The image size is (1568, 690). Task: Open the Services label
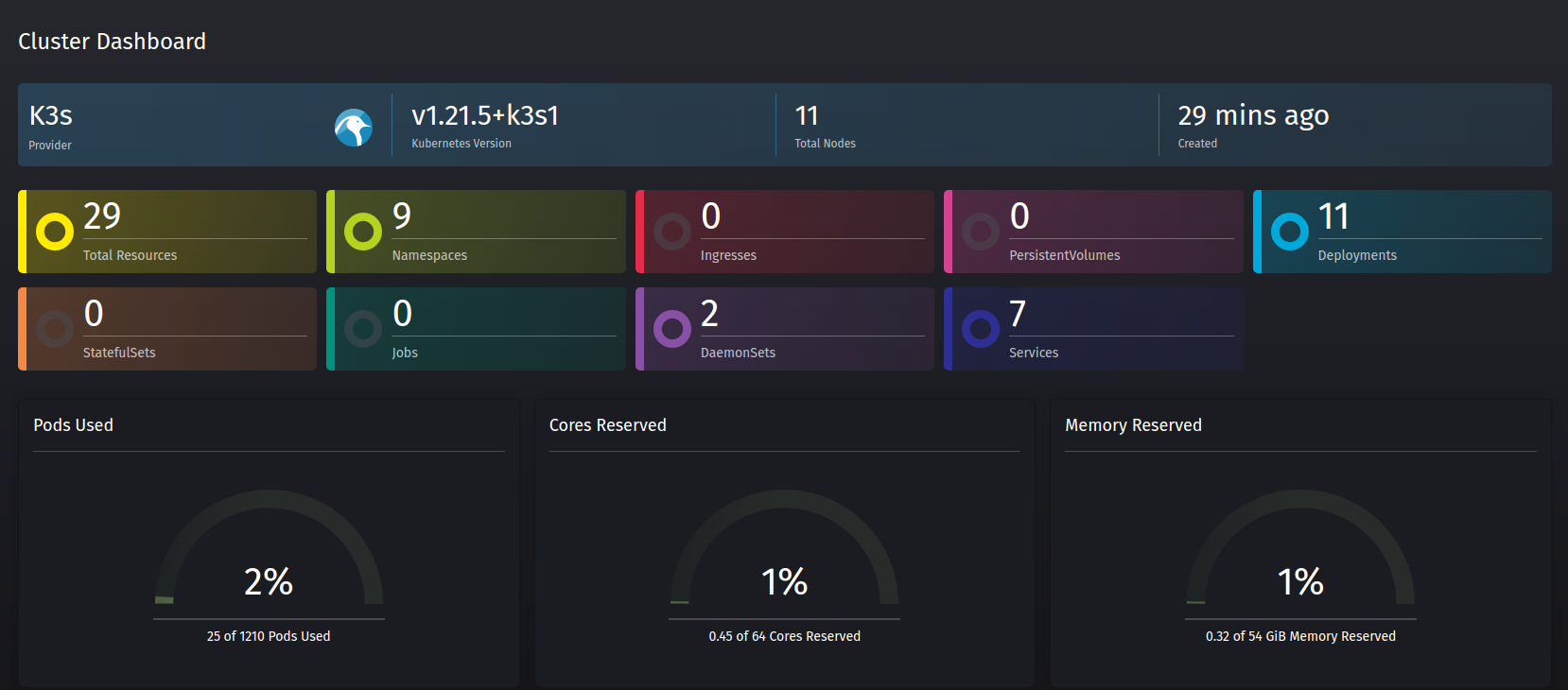1034,353
